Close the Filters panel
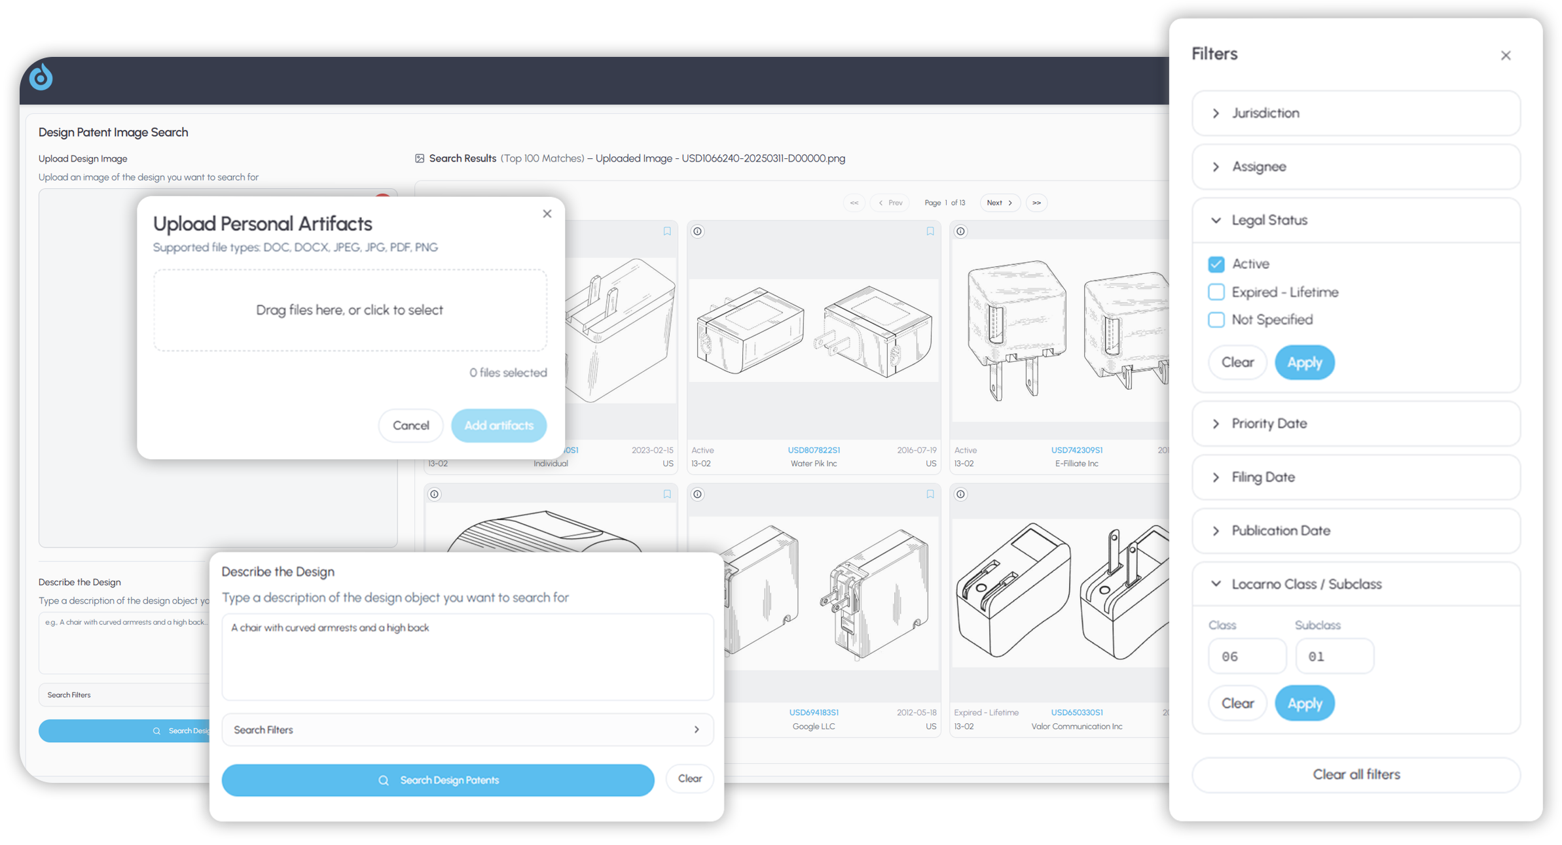Image resolution: width=1562 pixels, height=845 pixels. point(1506,56)
